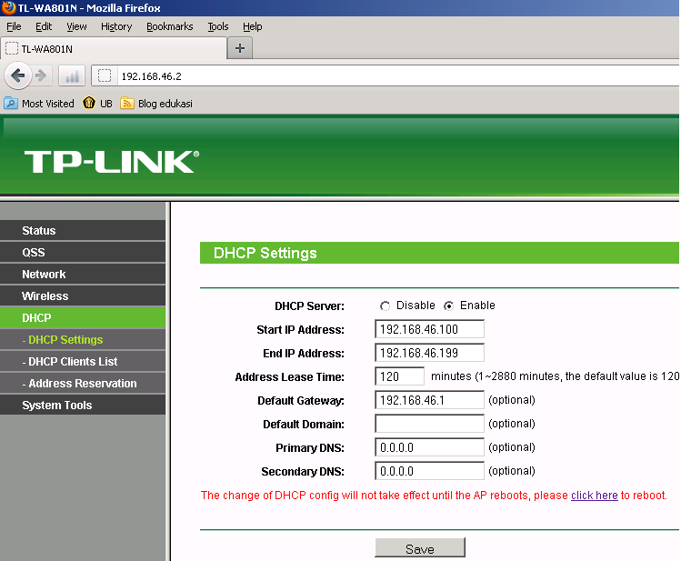Open the Network sidebar section

(83, 275)
